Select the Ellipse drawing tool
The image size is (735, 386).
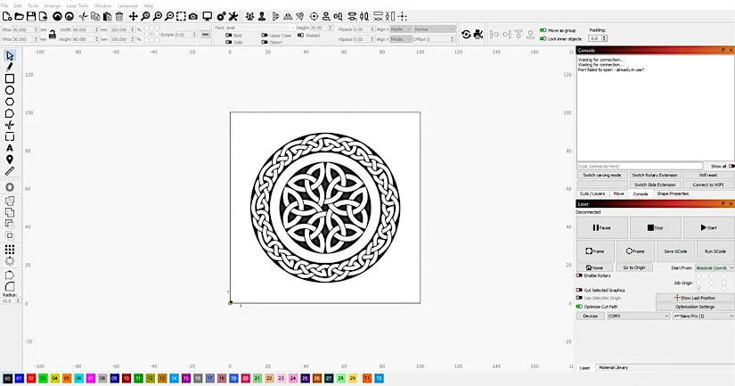click(10, 90)
